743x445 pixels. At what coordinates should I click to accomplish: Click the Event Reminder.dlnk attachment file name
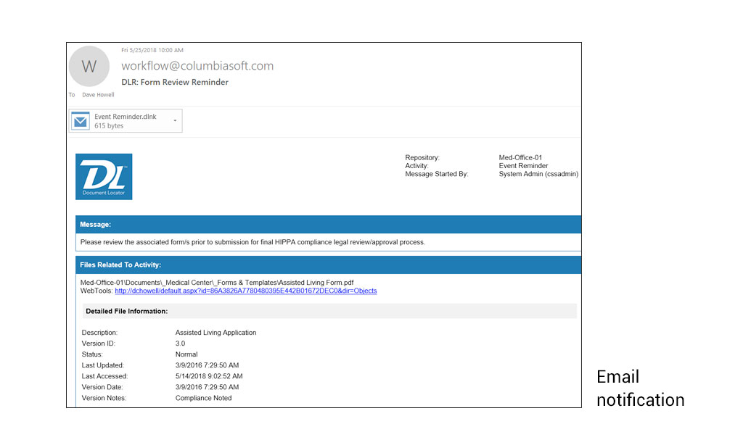125,117
